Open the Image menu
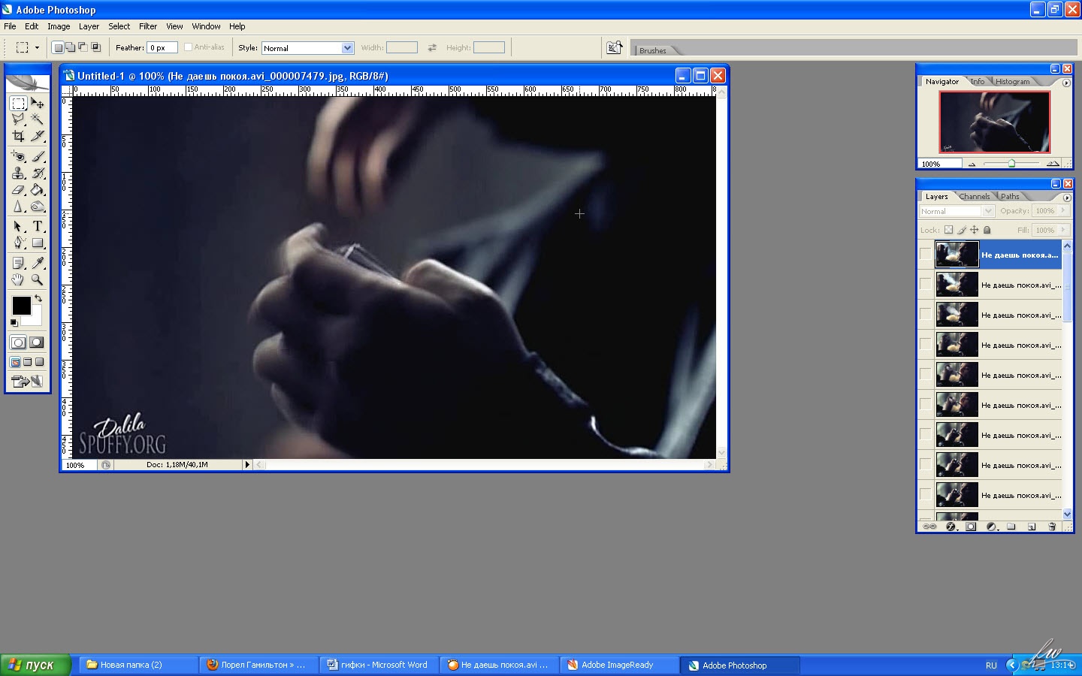Screen dimensions: 1082x676 coord(59,26)
